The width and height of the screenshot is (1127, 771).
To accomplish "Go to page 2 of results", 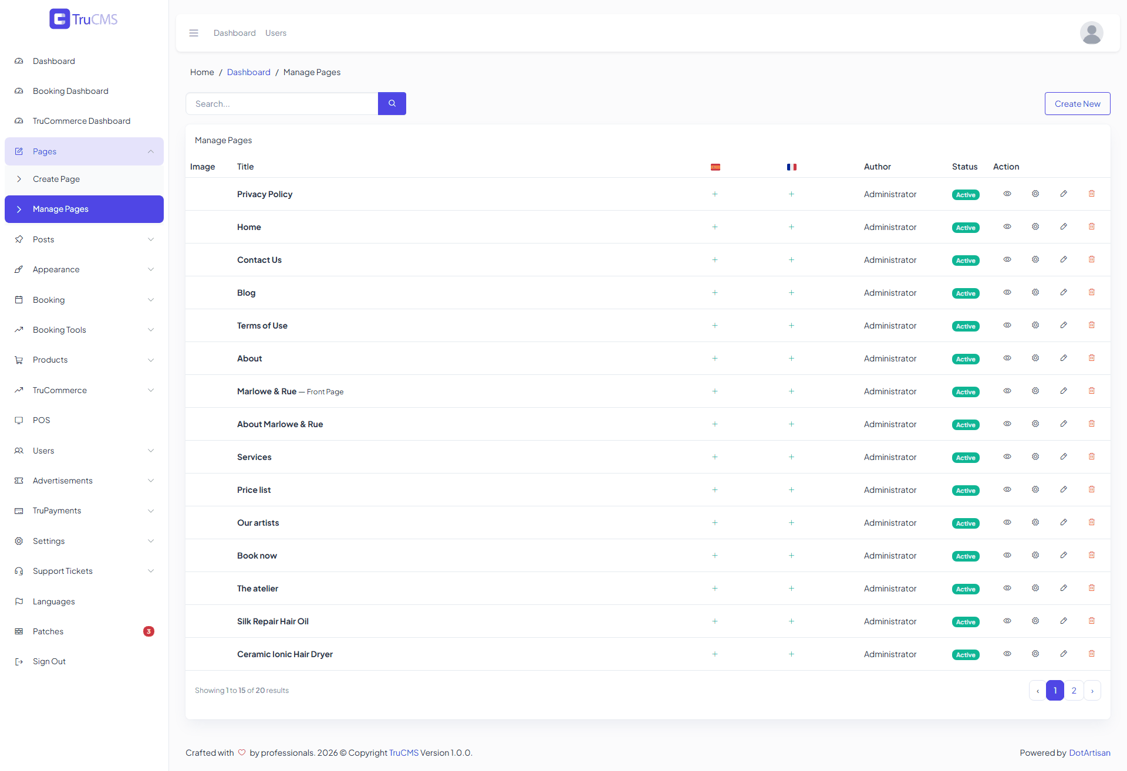I will [x=1074, y=690].
